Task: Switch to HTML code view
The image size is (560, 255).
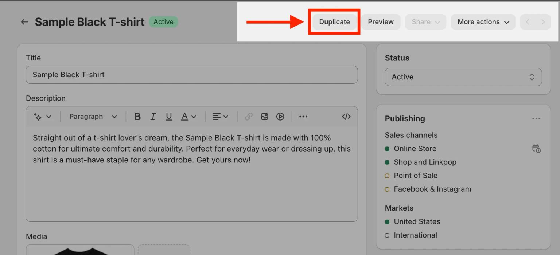Action: [346, 117]
